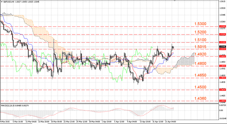Click the orange 1.4920 level label
The height and width of the screenshot is (124, 227).
(x=200, y=54)
